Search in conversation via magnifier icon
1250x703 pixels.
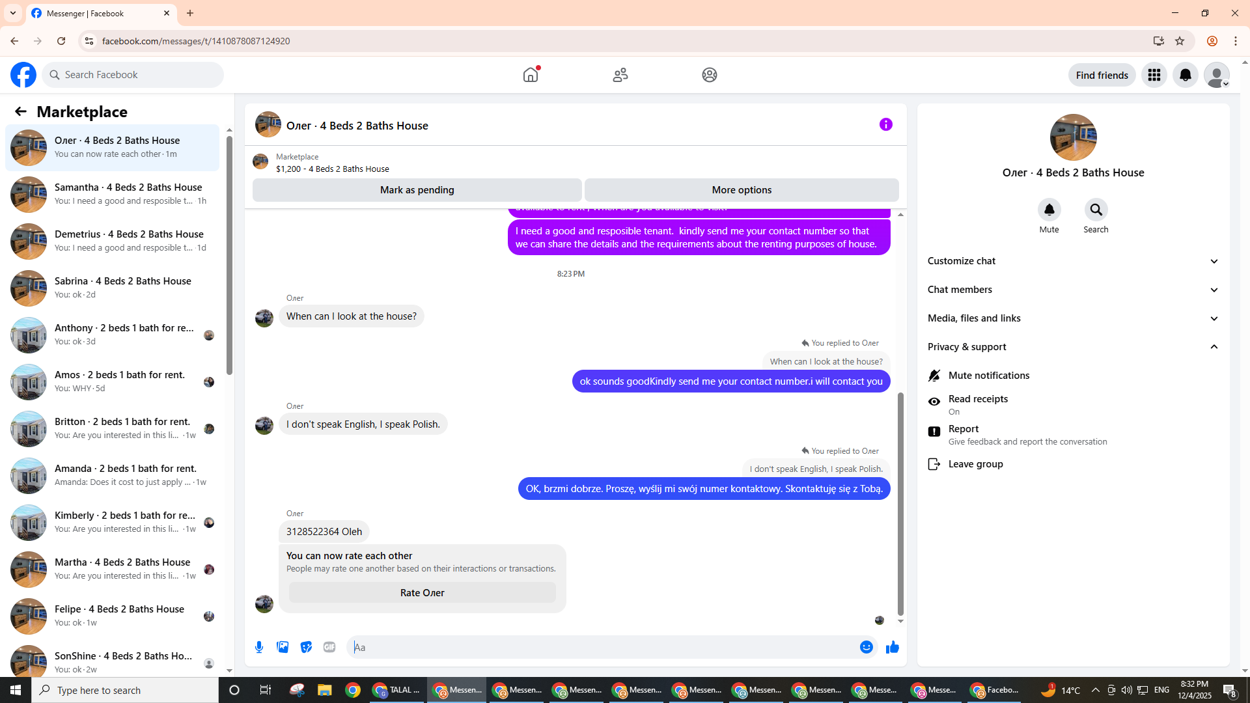click(x=1096, y=210)
